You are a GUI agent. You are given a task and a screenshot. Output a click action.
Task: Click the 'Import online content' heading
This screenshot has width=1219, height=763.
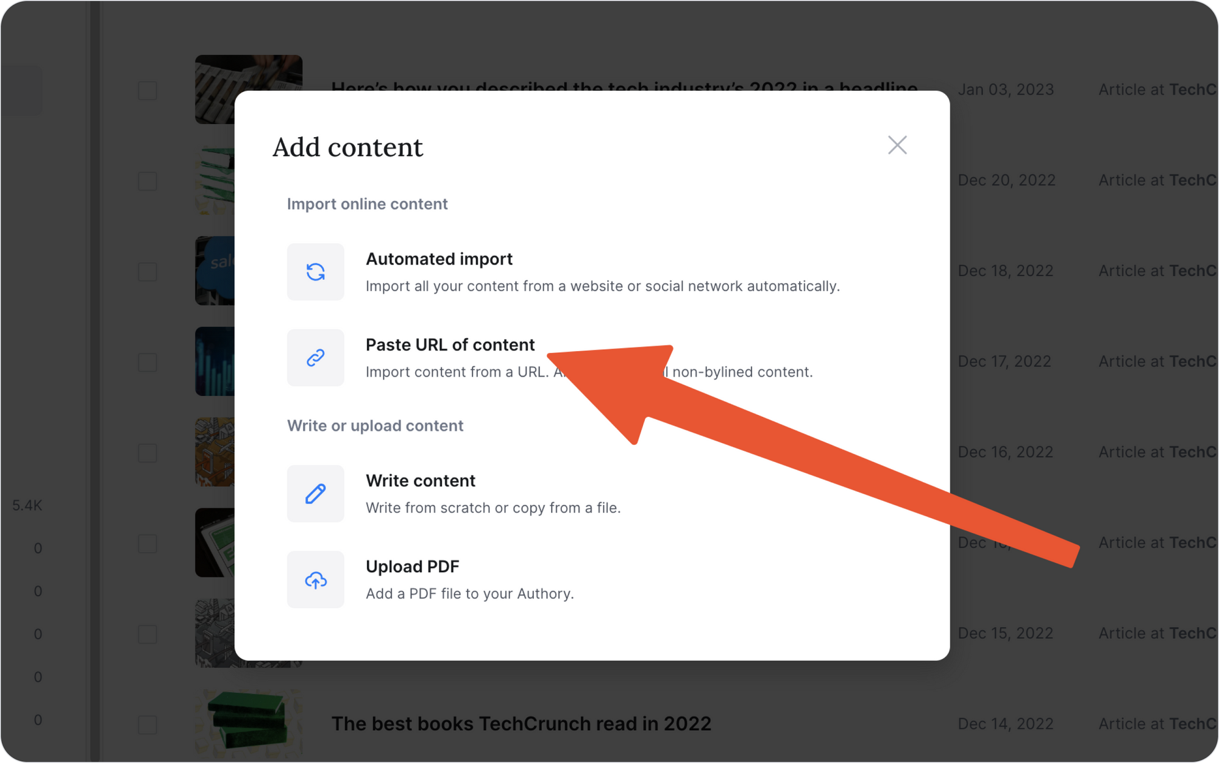368,204
